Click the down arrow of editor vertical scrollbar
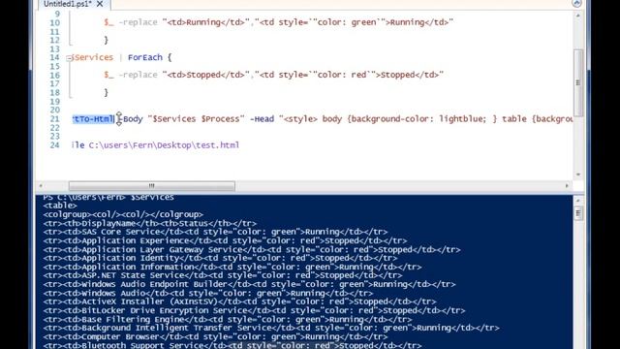The image size is (620, 349). point(578,174)
